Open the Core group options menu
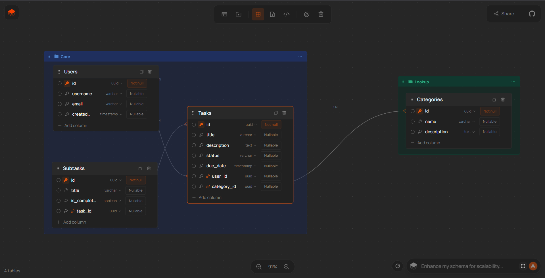 [x=300, y=56]
